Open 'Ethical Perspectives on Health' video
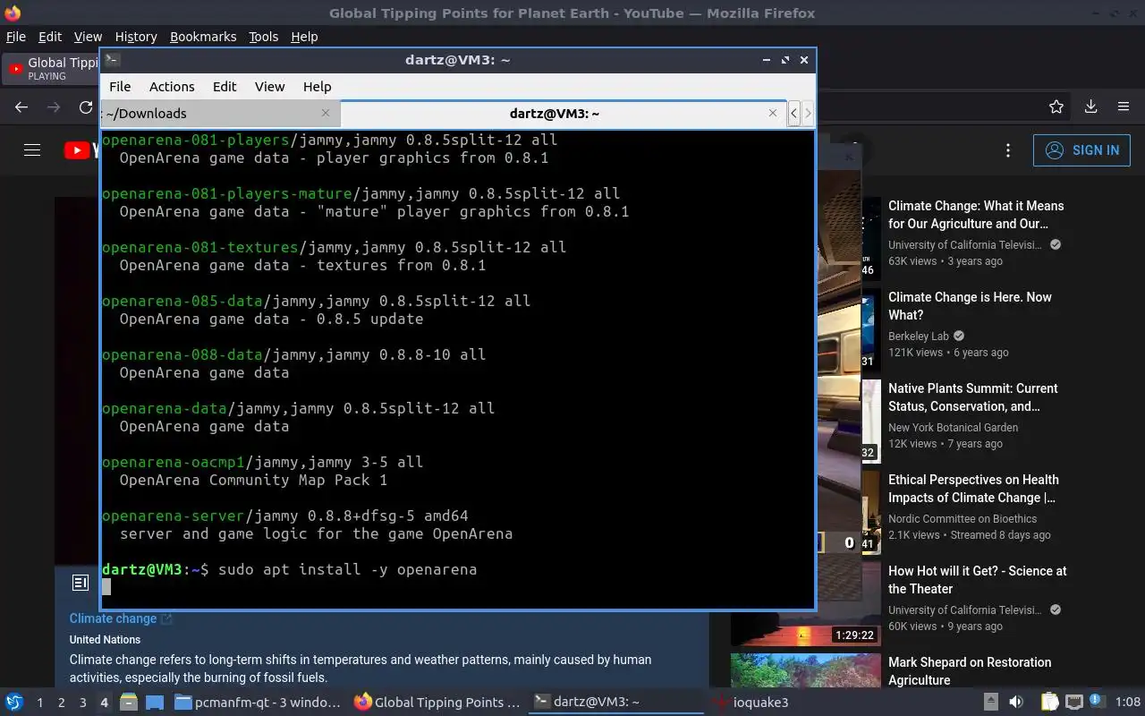The height and width of the screenshot is (716, 1145). tap(973, 489)
